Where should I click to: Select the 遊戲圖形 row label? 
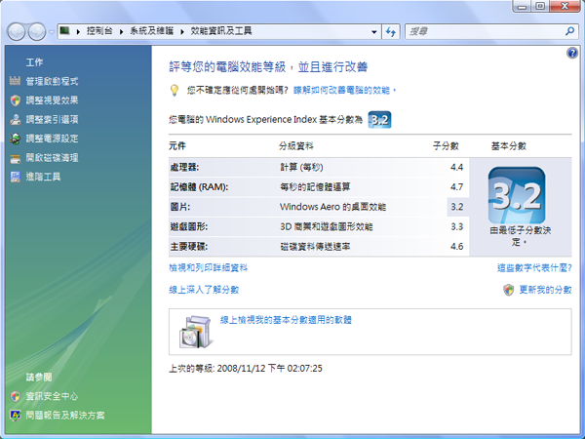(x=189, y=226)
